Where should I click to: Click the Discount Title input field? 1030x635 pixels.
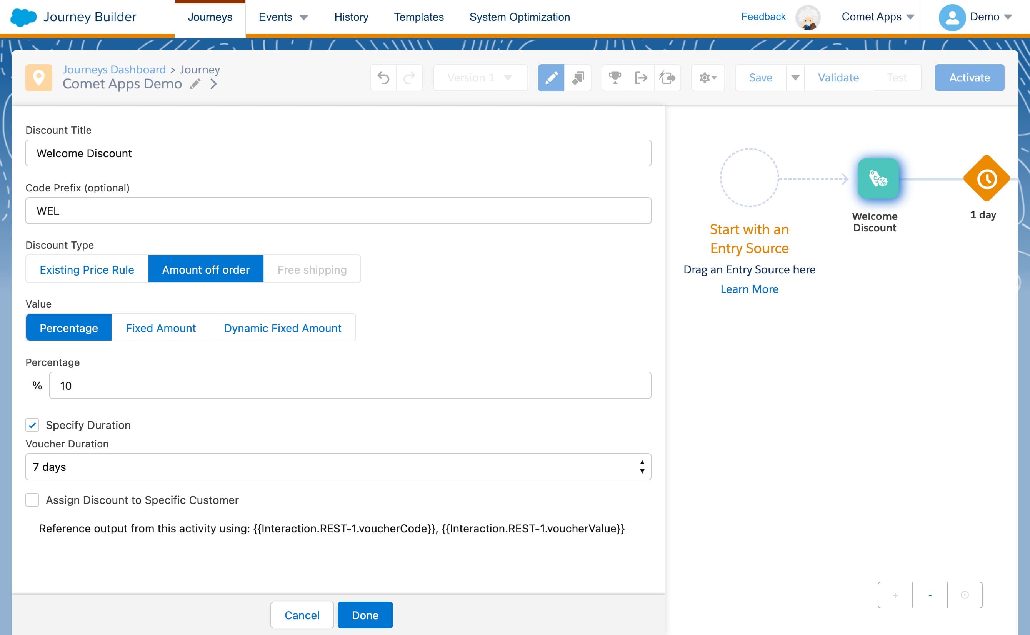[338, 153]
